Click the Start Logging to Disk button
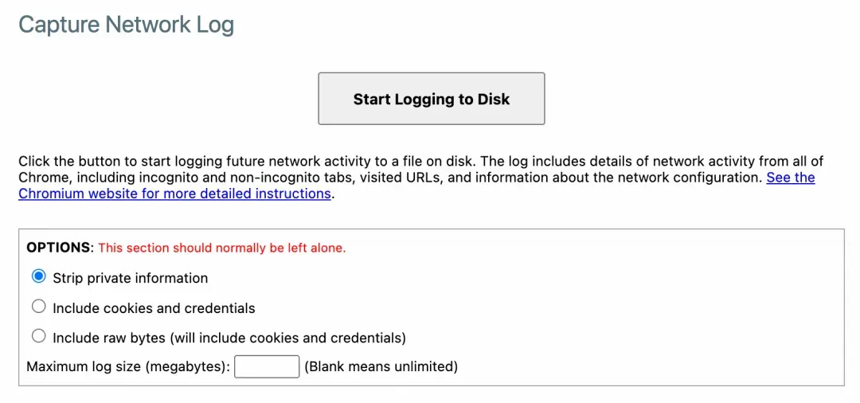Viewport: 860px width, 403px height. 431,99
